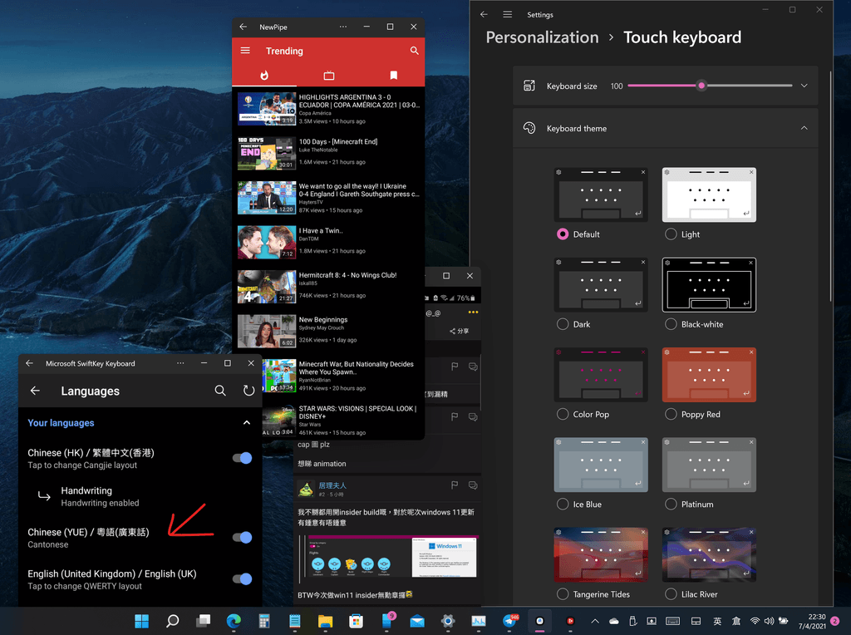Toggle Chinese (HK) language switch
Image resolution: width=851 pixels, height=635 pixels.
[x=242, y=458]
